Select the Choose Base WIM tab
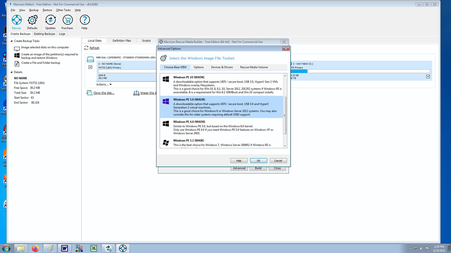This screenshot has height=253, width=451. click(x=175, y=67)
